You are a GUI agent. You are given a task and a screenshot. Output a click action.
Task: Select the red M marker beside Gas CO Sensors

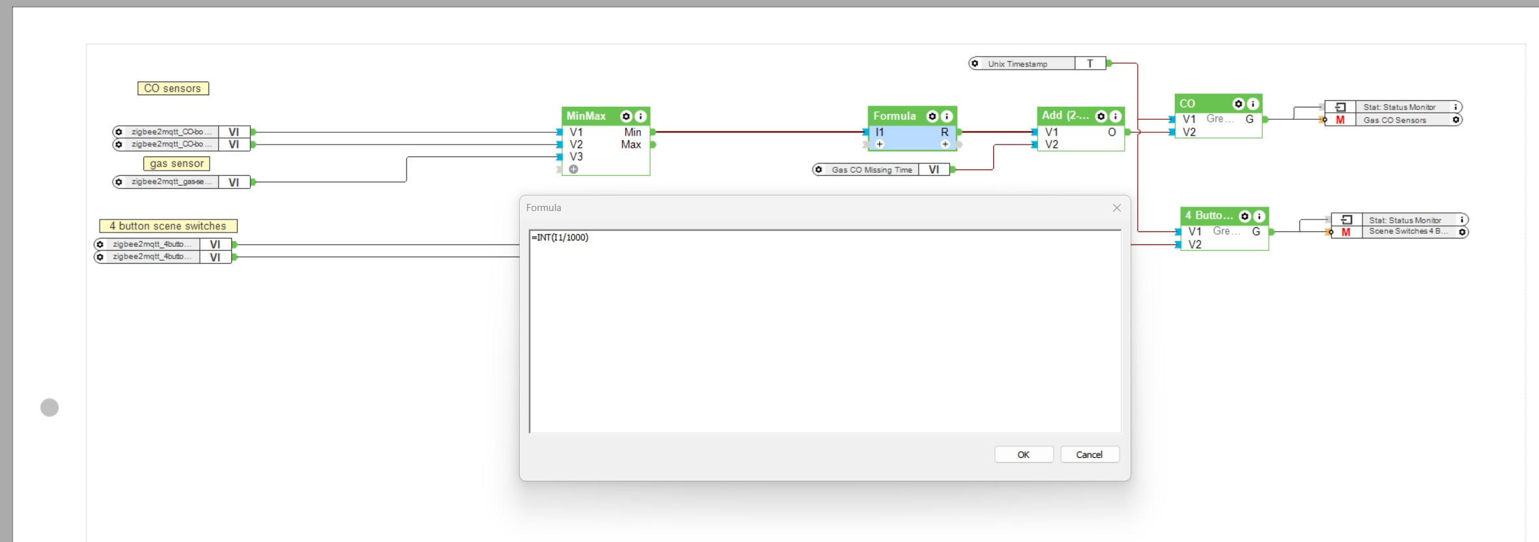click(x=1340, y=120)
